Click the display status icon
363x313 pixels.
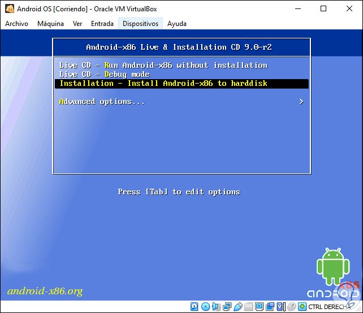pos(259,307)
